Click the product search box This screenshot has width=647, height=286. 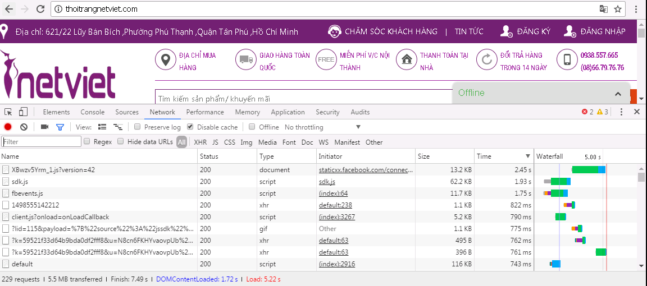click(304, 98)
